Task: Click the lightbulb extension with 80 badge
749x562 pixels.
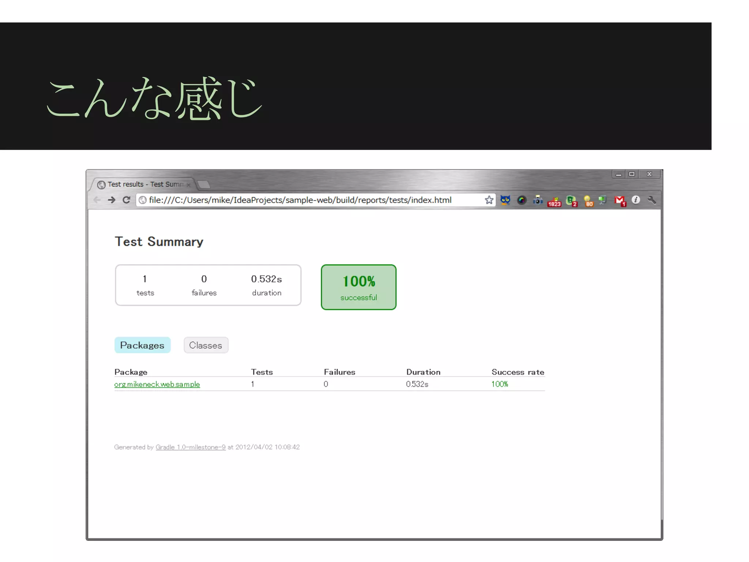Action: [588, 201]
